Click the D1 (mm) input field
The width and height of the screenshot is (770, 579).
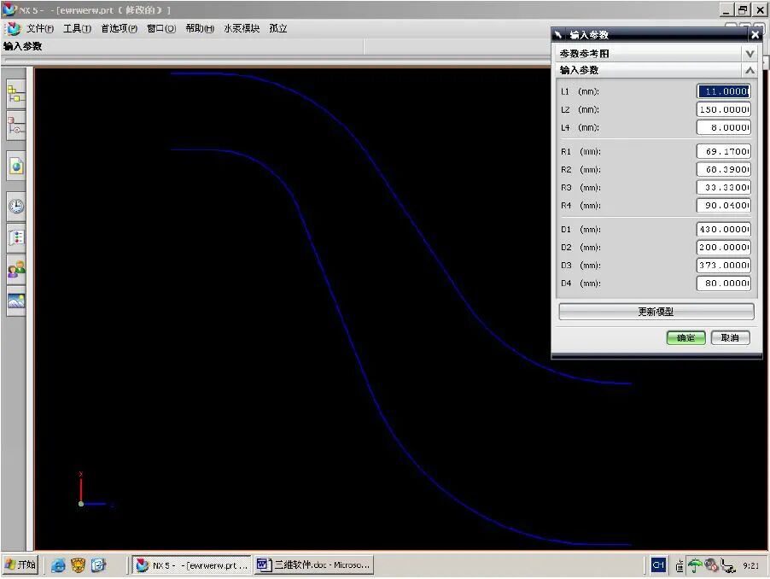coord(724,230)
